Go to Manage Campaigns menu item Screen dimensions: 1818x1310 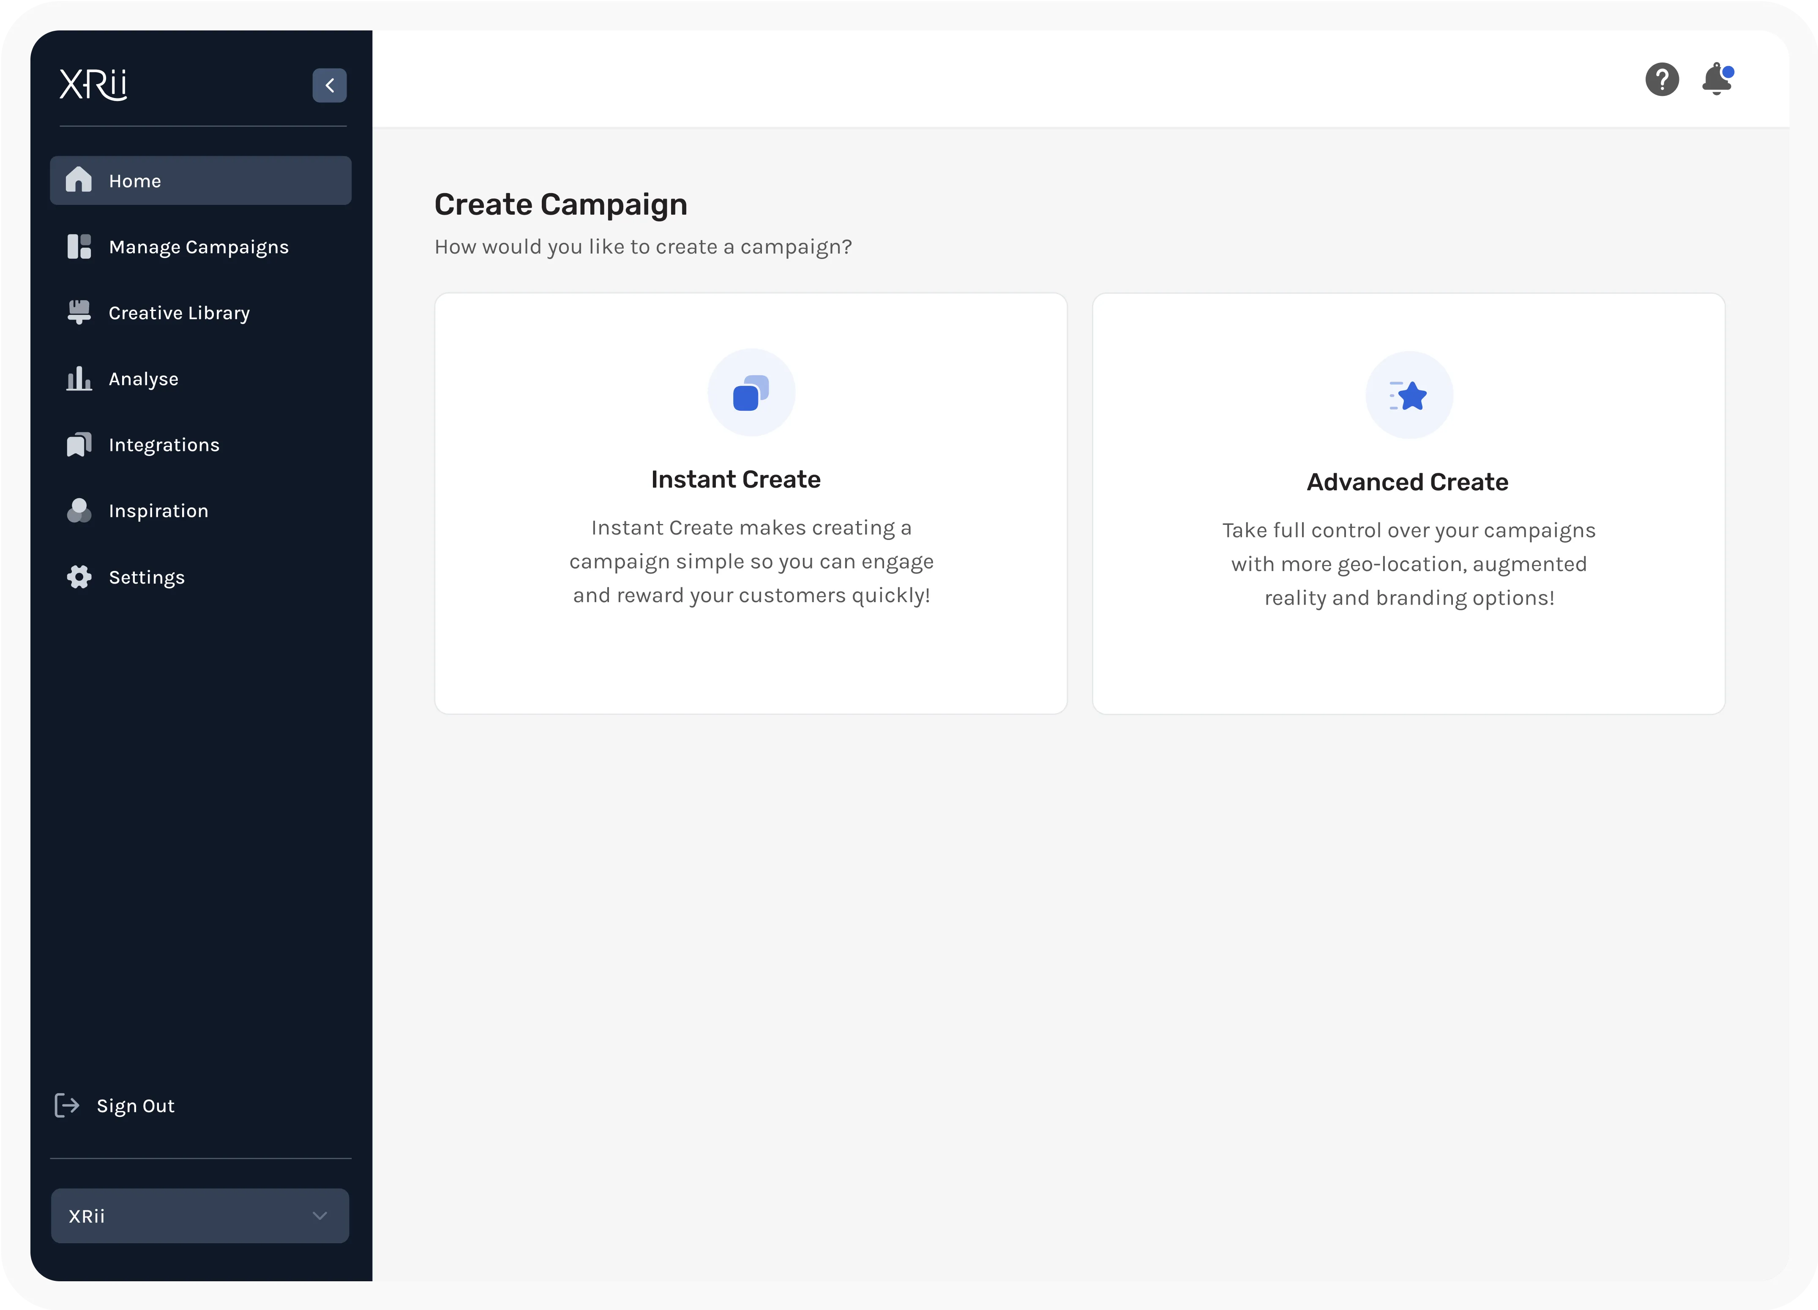(199, 247)
